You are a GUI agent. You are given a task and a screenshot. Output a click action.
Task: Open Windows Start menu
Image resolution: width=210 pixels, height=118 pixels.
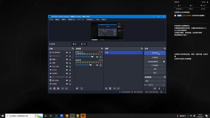click(3, 116)
